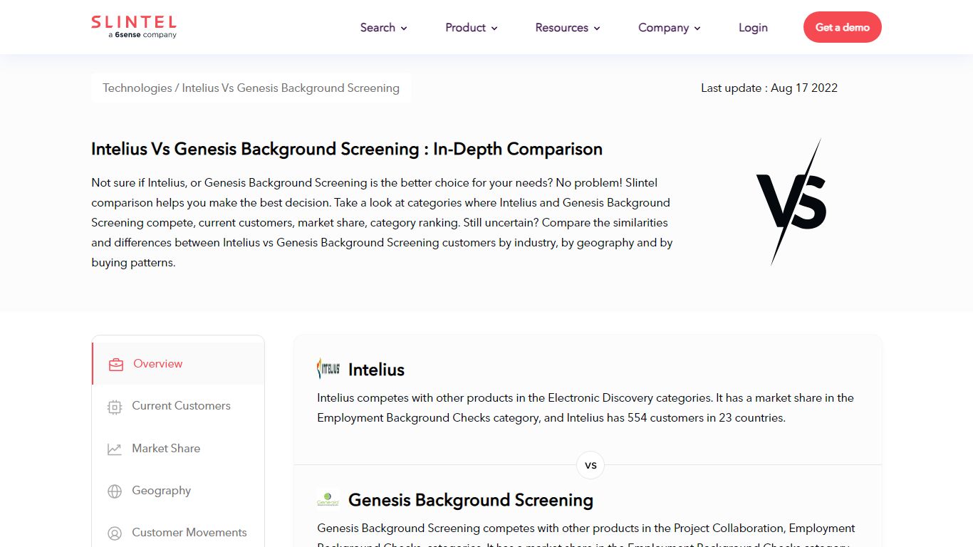The height and width of the screenshot is (547, 973).
Task: Click the Market Share chart icon
Action: (115, 449)
